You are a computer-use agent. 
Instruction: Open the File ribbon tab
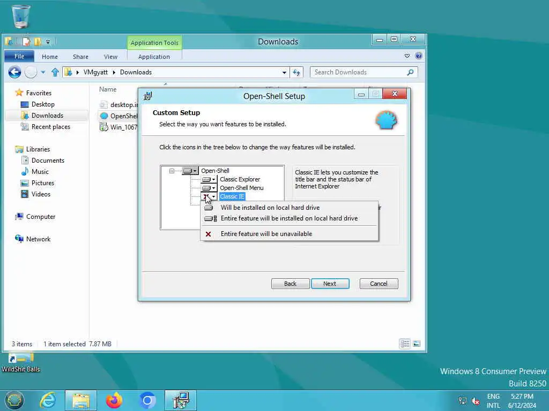point(19,56)
